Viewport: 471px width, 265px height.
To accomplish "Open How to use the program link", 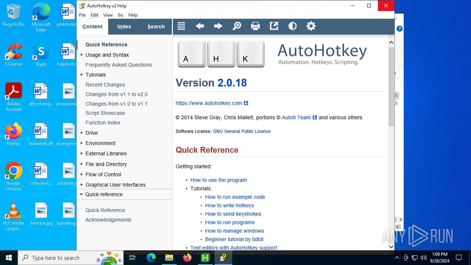I will (x=219, y=180).
